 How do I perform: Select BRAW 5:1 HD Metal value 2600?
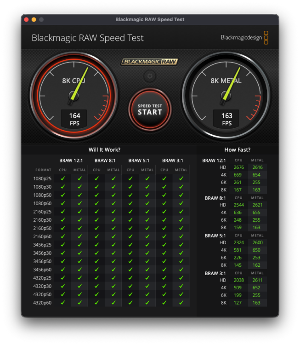(257, 243)
